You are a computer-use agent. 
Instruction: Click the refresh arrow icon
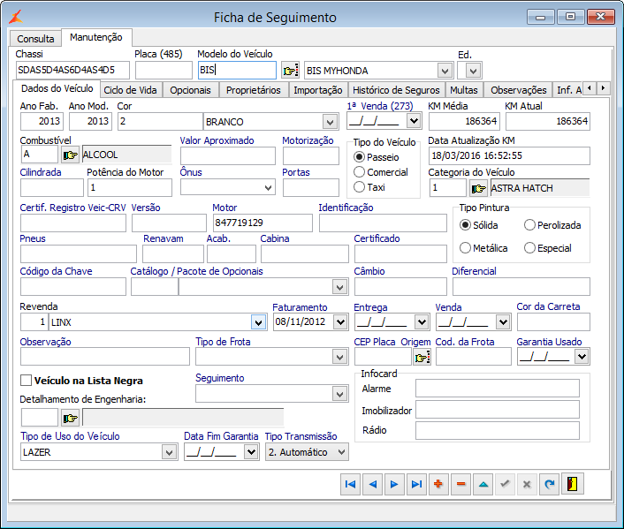549,484
